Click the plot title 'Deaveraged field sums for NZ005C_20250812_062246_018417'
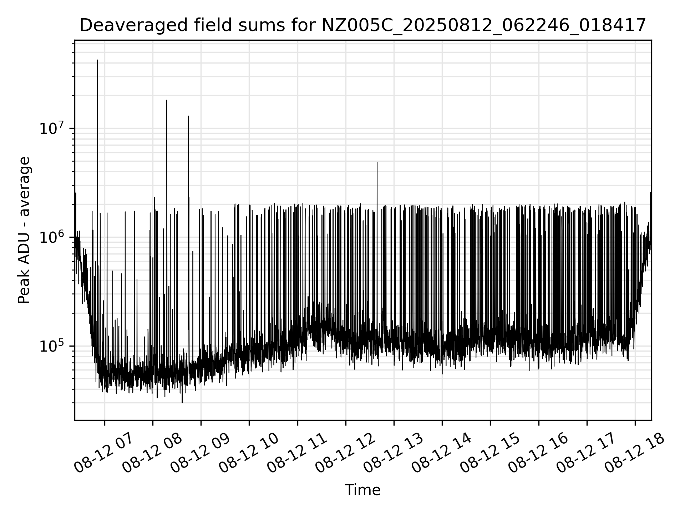This screenshot has width=685, height=514. point(363,26)
